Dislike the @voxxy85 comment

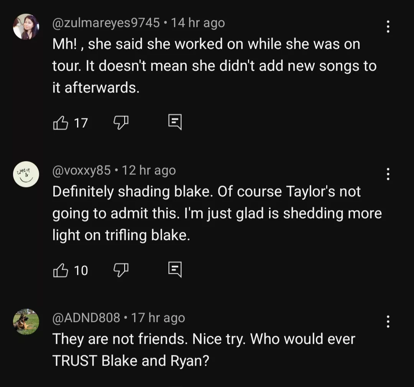tap(121, 271)
